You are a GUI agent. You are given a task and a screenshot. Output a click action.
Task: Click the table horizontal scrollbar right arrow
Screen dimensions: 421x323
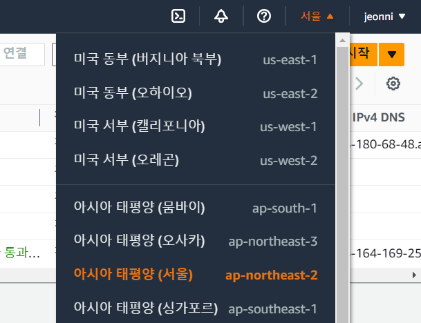point(414,275)
